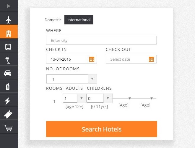Expand the Adults count dropdown
195x148 pixels.
point(74,98)
